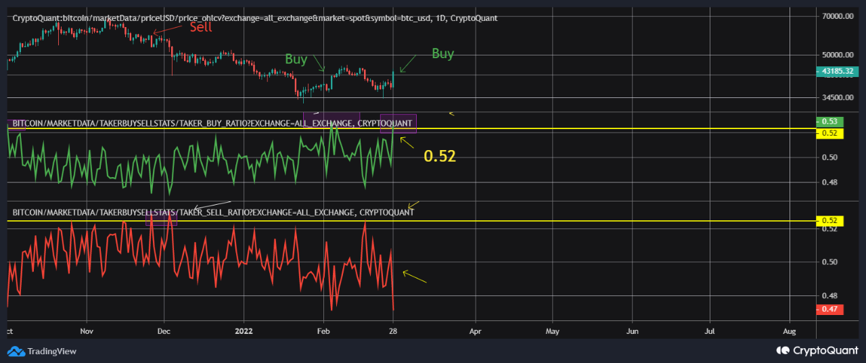The image size is (866, 363).
Task: Click the red Sell annotation text
Action: click(x=200, y=27)
